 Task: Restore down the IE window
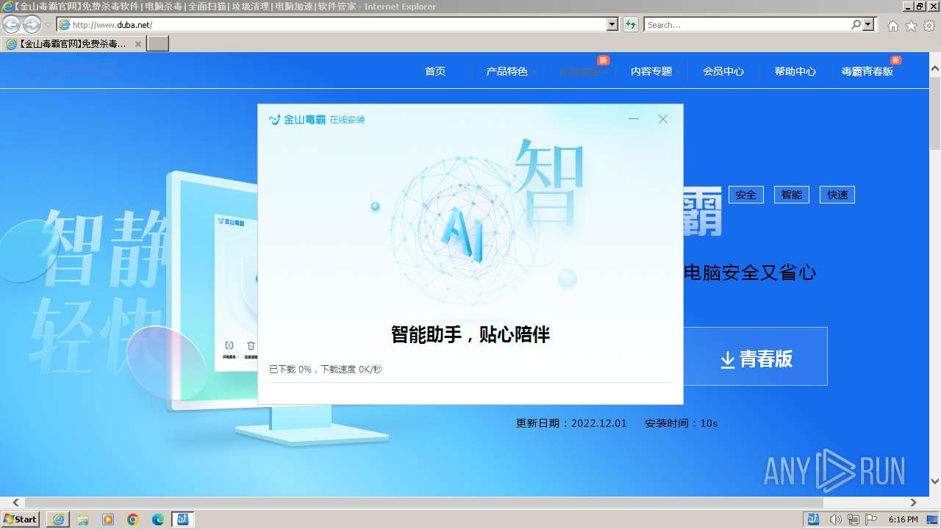(920, 6)
